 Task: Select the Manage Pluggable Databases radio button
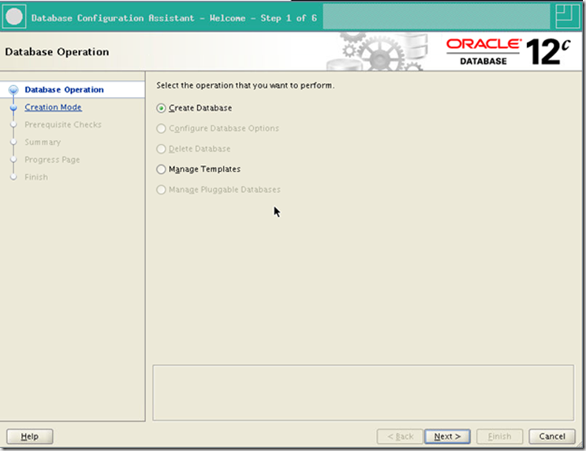coord(161,190)
